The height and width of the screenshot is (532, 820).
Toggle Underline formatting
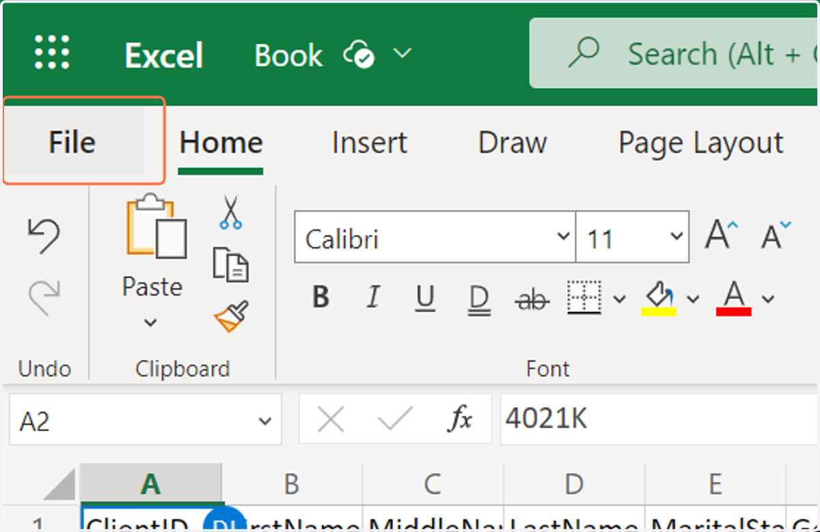point(425,299)
